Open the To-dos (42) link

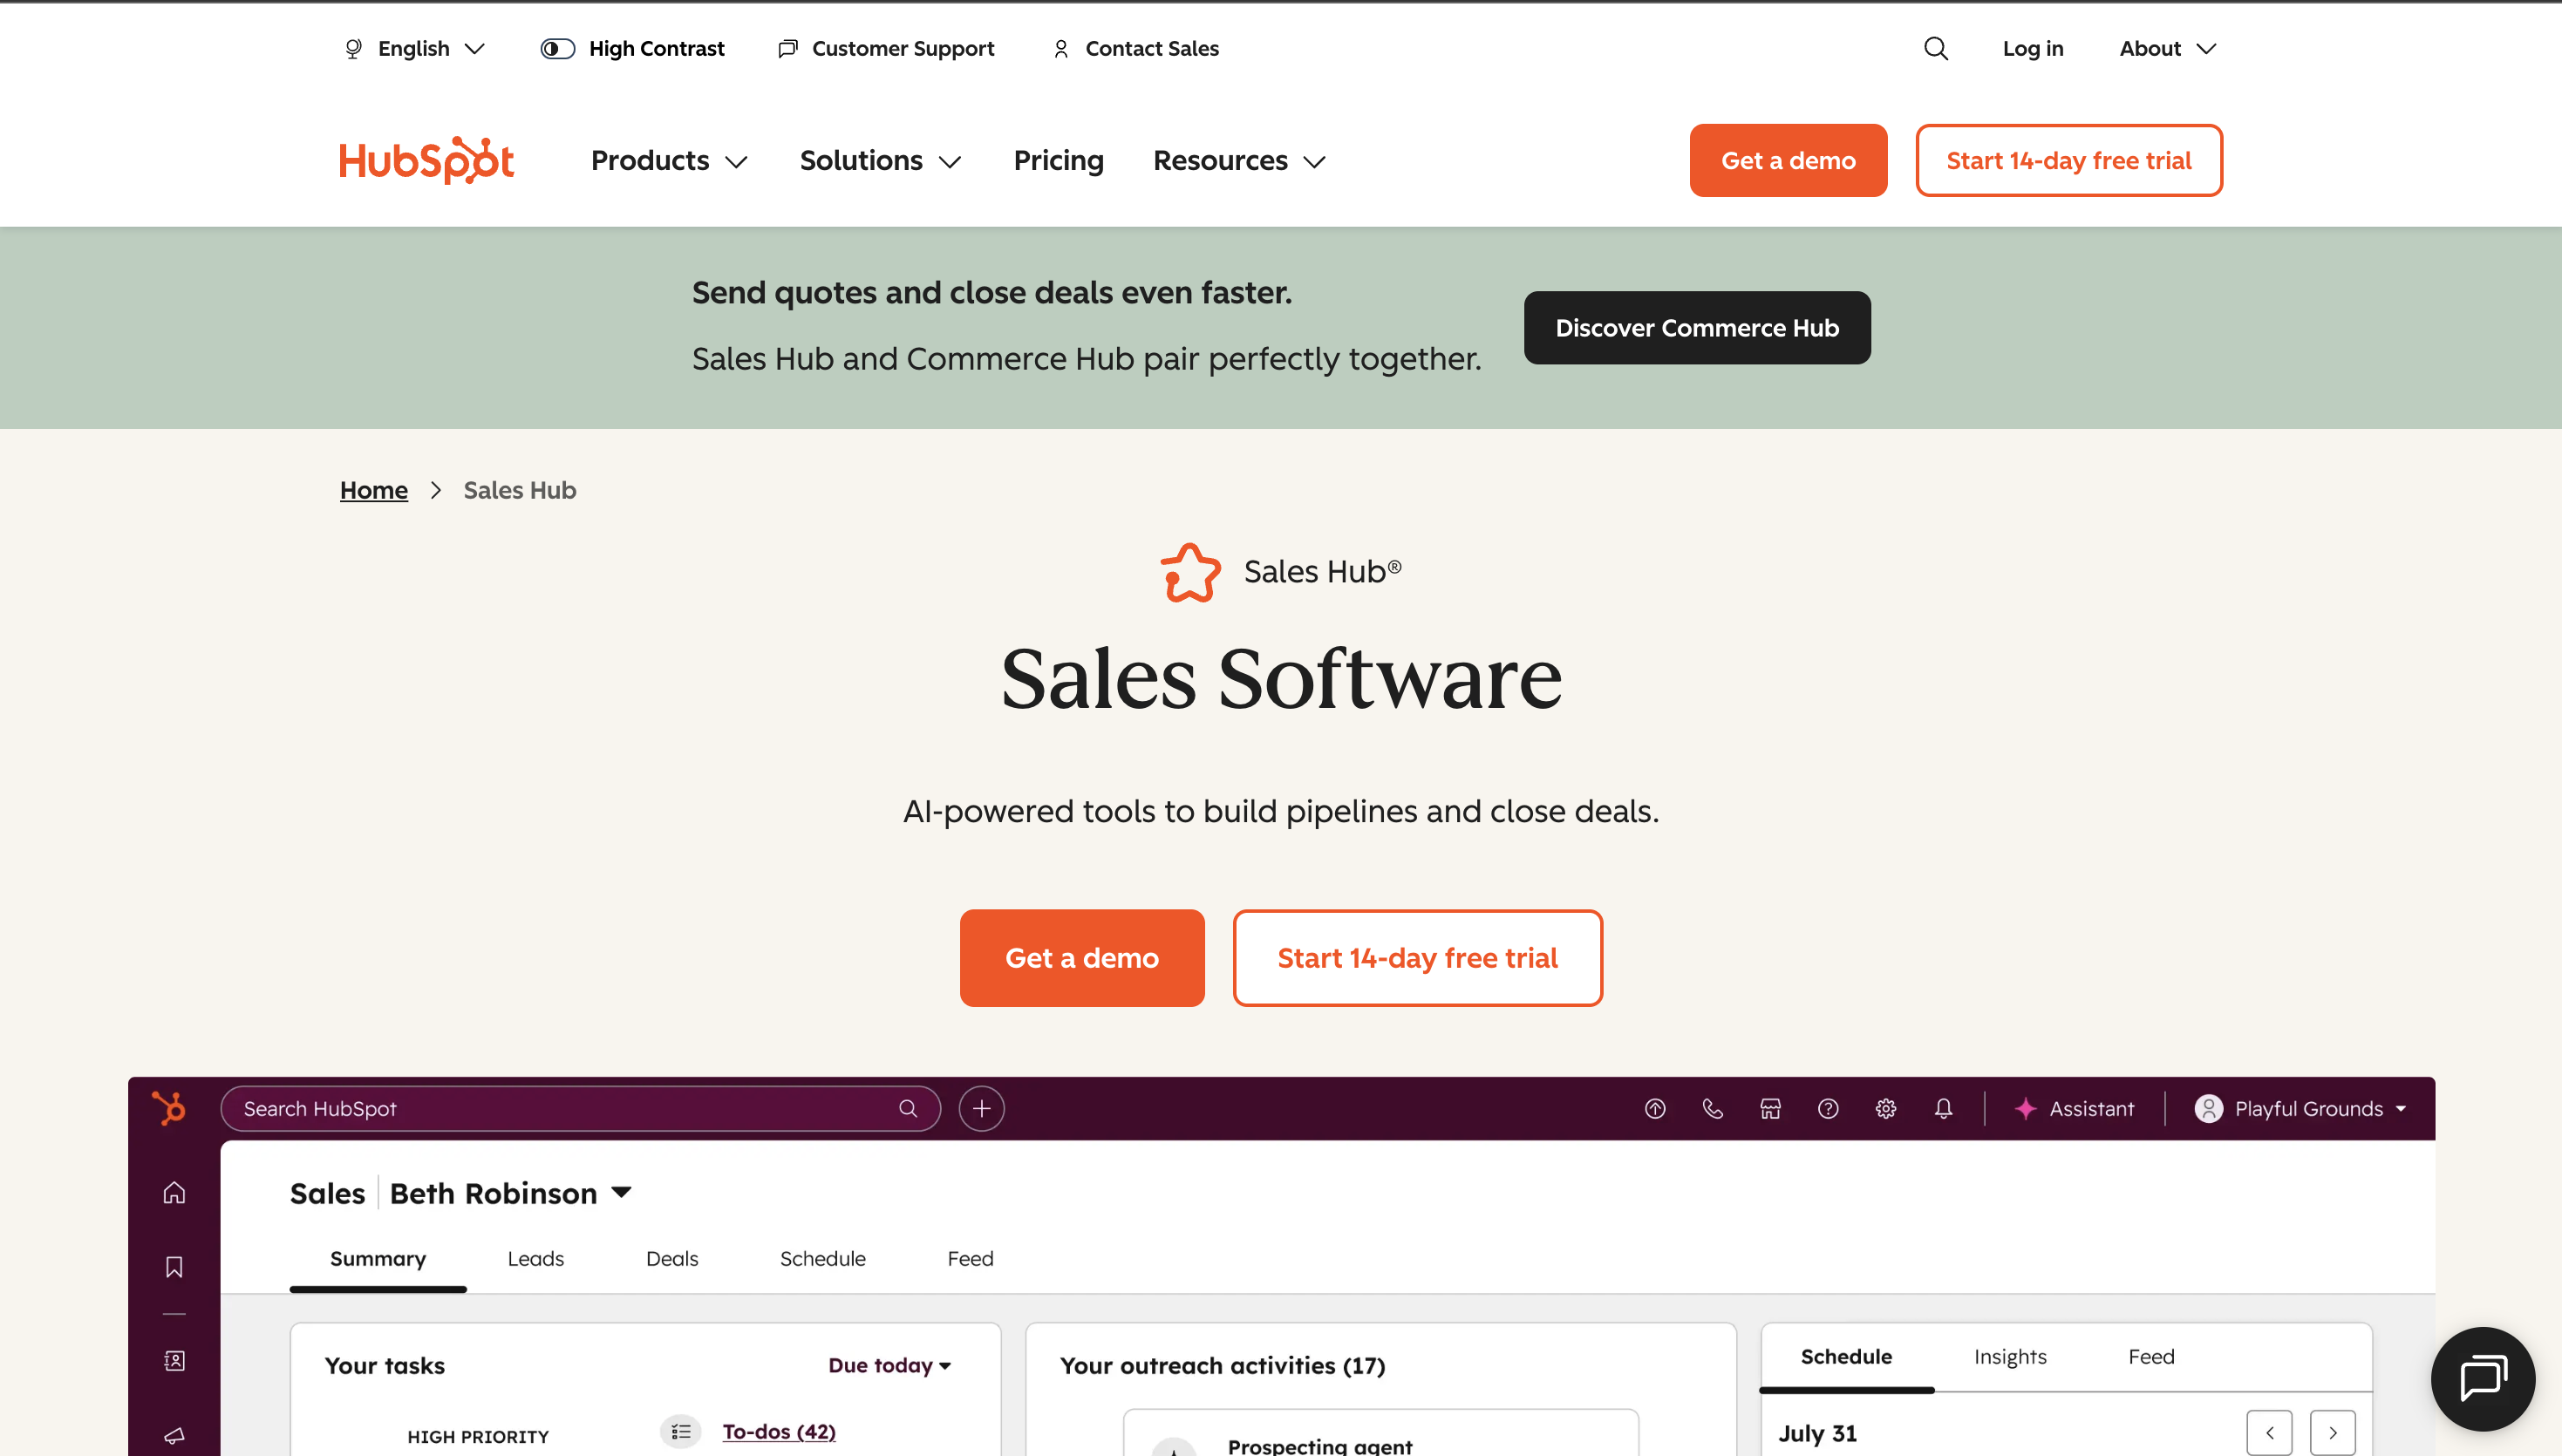(779, 1432)
